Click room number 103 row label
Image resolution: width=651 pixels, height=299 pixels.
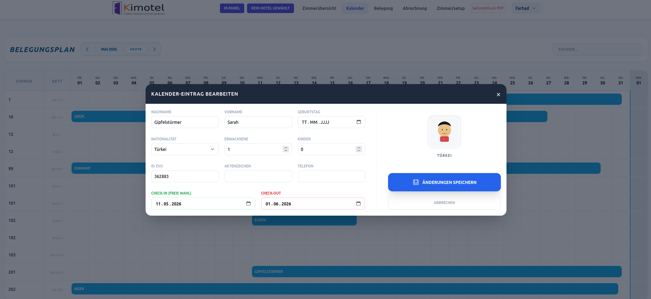12,255
